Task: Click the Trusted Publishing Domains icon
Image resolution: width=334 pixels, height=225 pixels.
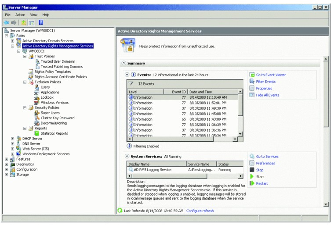Action: click(x=37, y=66)
